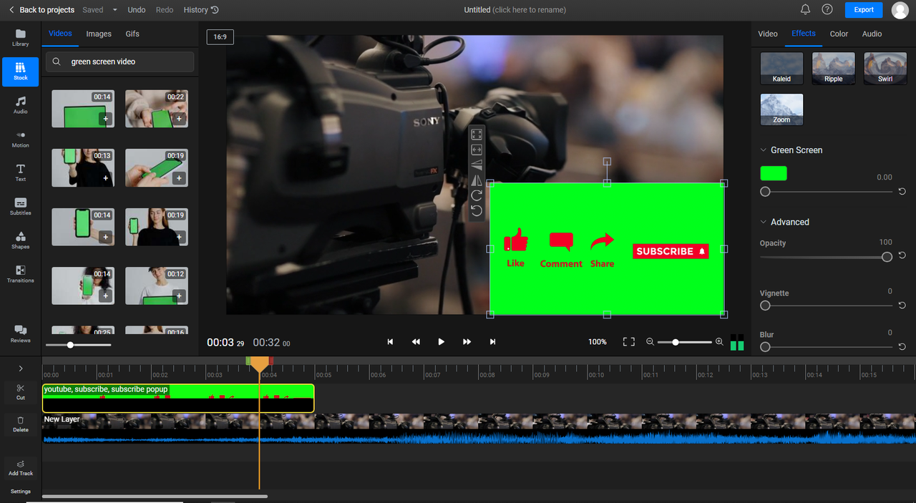916x503 pixels.
Task: Reset the Green Screen threshold value
Action: pyautogui.click(x=902, y=192)
